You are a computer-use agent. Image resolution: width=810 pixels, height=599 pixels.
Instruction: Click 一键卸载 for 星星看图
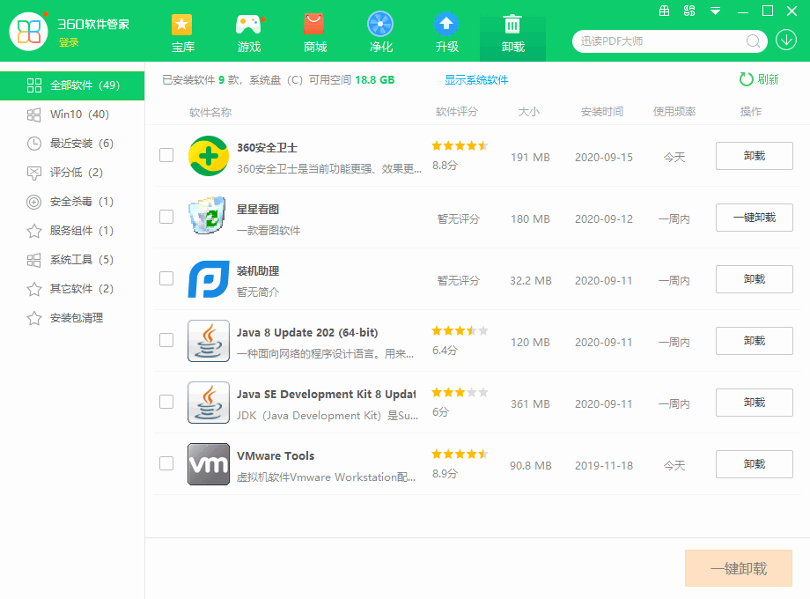click(x=754, y=218)
